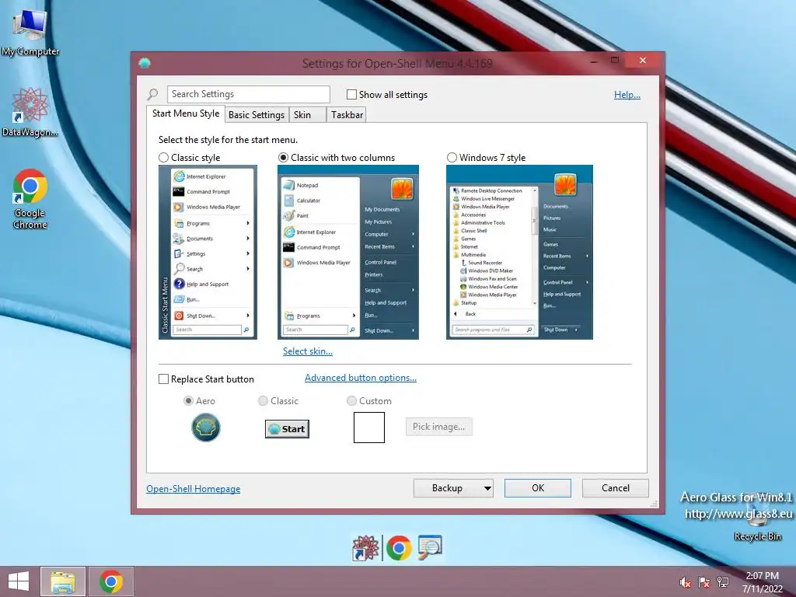Click the Pick image button
The height and width of the screenshot is (597, 796).
tap(438, 427)
